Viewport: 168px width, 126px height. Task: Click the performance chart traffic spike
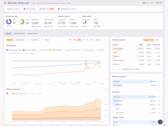click(x=86, y=63)
